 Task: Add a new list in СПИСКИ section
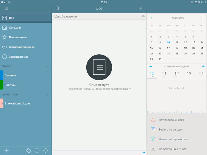pos(48,66)
